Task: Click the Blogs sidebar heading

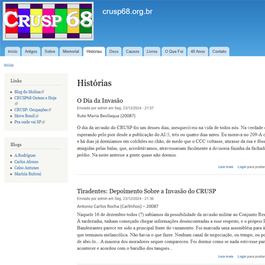Action: 16,144
